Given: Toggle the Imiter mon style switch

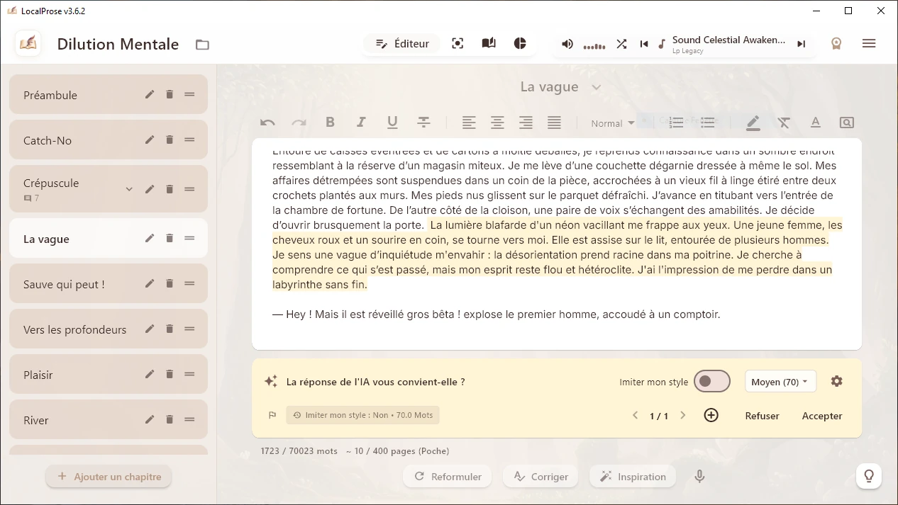Looking at the screenshot, I should coord(711,381).
